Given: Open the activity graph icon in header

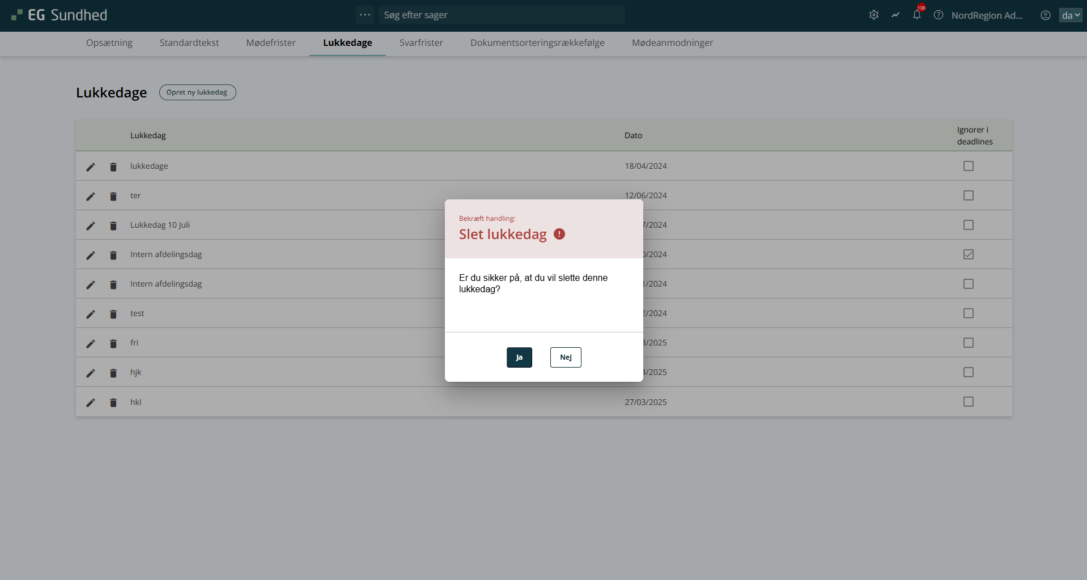Looking at the screenshot, I should pos(895,15).
